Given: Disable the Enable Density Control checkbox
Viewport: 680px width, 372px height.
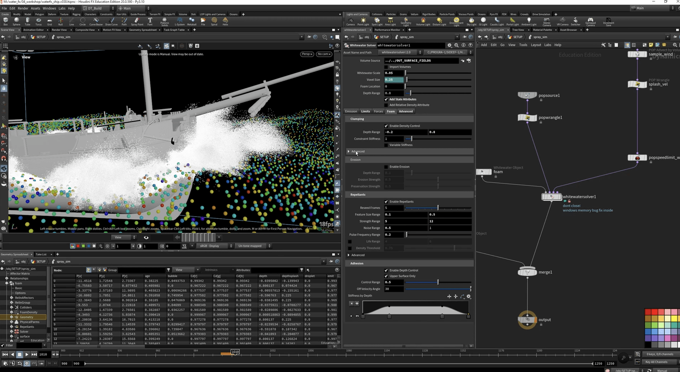Looking at the screenshot, I should coord(386,126).
